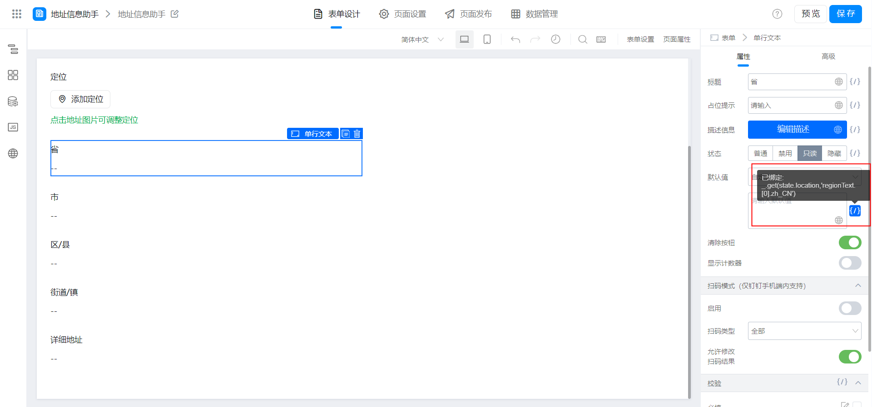Screen dimensions: 872x407
Task: Click the blue 默认值 variable binding button
Action: point(855,210)
